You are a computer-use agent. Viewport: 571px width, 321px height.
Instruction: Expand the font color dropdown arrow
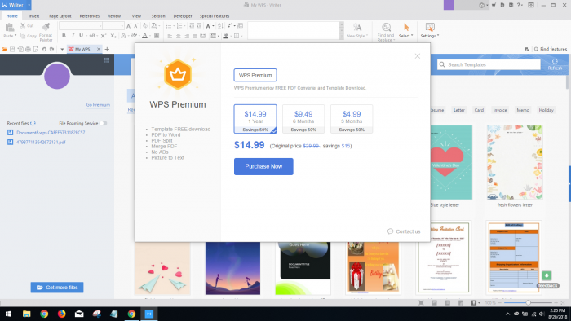pos(149,36)
